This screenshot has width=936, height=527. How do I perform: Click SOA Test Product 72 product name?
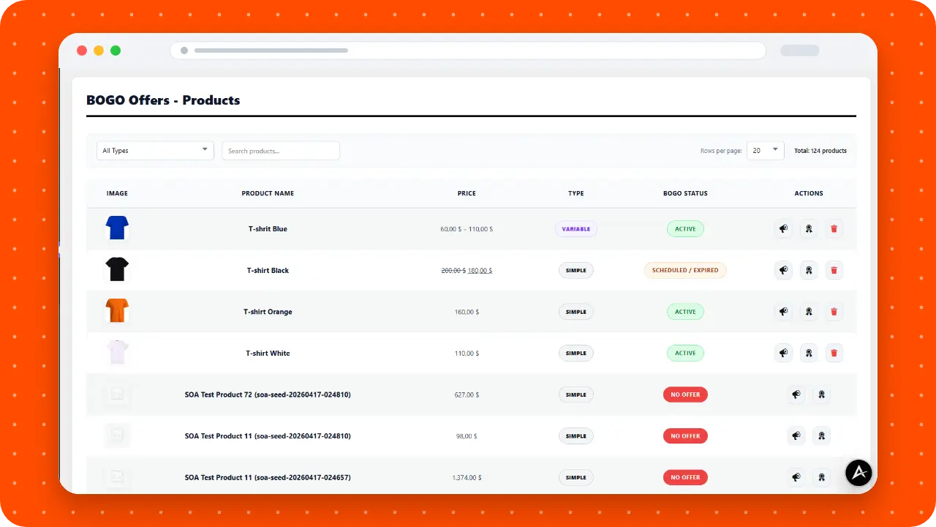pos(268,395)
